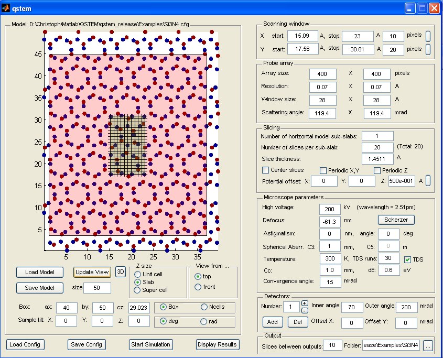Click the X pixels field showing 10
The image size is (443, 358).
(393, 36)
